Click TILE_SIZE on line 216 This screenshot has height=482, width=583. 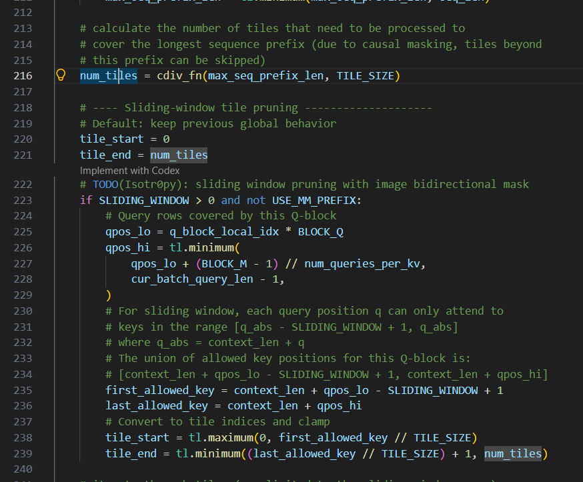[365, 76]
